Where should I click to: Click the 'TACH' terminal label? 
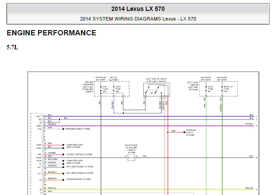click(39, 161)
